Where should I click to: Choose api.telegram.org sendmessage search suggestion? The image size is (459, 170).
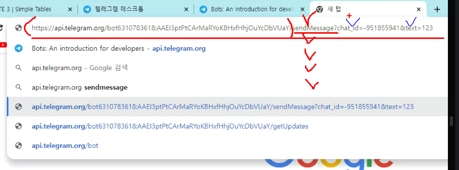point(227,87)
